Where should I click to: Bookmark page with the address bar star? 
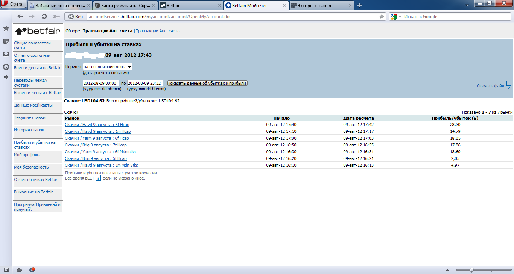click(x=382, y=17)
